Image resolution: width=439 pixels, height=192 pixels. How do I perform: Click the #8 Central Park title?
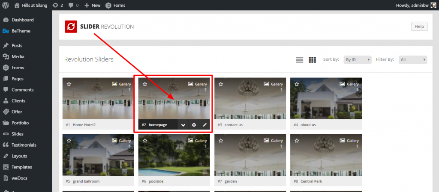[308, 181]
